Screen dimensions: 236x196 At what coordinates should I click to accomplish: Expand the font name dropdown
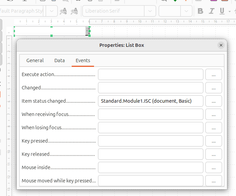[150, 11]
